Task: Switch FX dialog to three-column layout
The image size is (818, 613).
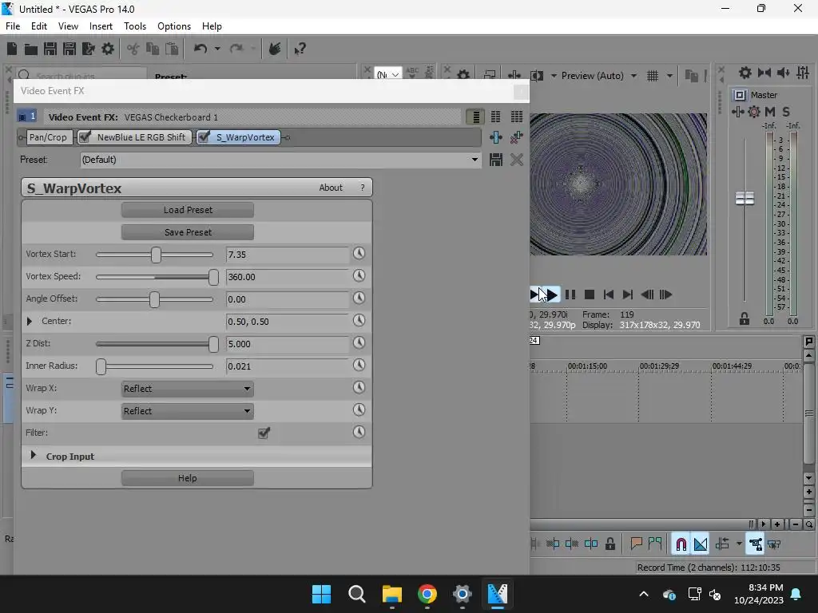Action: (517, 117)
